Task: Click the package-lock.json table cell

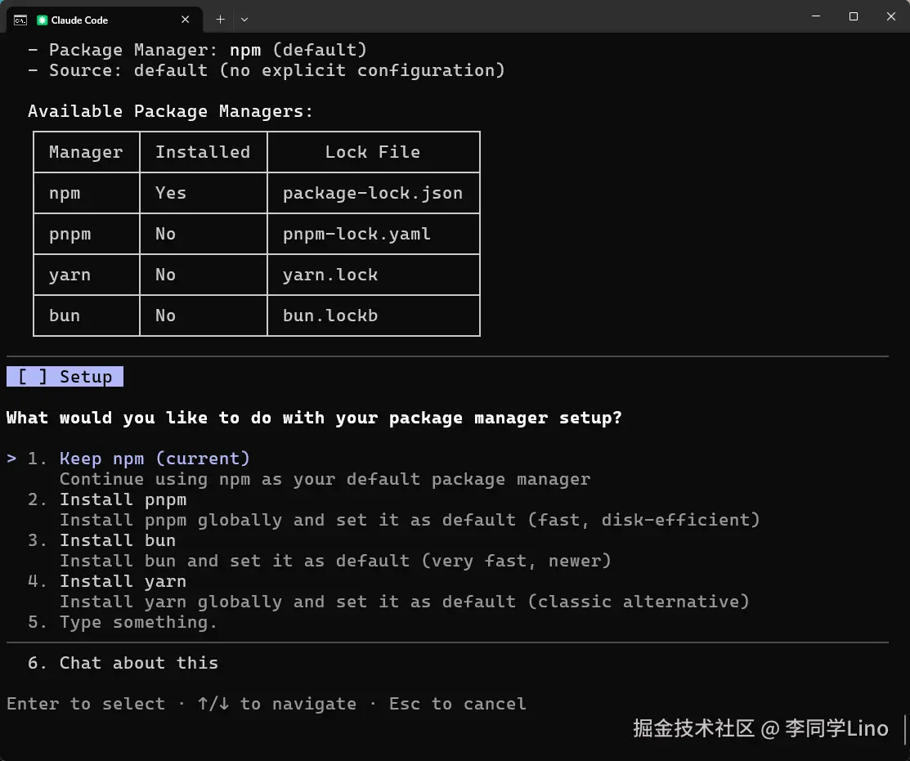Action: click(373, 194)
